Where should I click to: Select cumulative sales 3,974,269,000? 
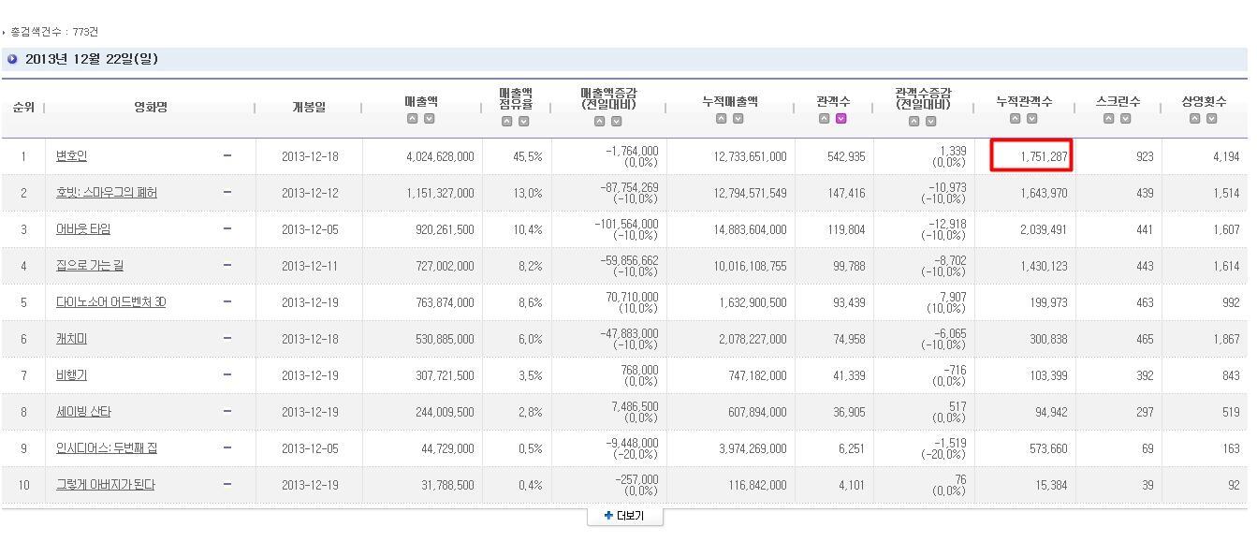(753, 449)
